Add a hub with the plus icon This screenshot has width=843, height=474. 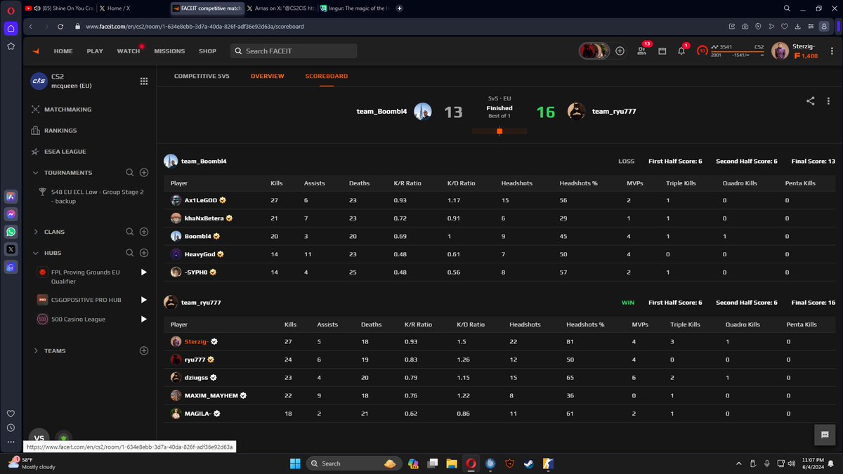point(144,253)
